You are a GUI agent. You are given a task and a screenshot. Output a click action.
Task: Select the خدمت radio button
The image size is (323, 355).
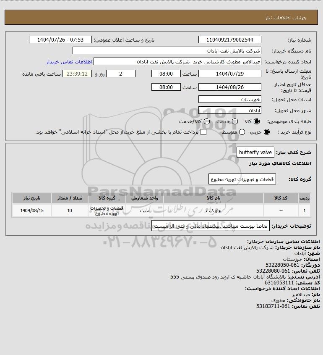[x=235, y=121]
